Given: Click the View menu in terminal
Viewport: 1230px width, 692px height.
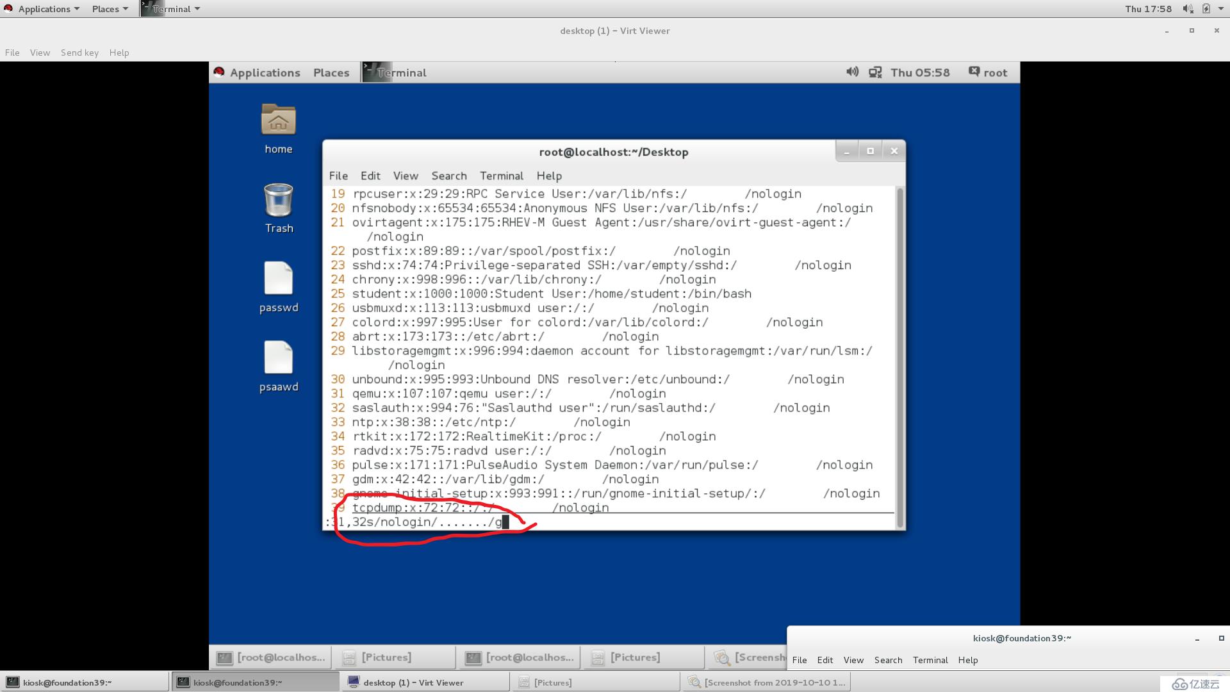Looking at the screenshot, I should pos(406,175).
